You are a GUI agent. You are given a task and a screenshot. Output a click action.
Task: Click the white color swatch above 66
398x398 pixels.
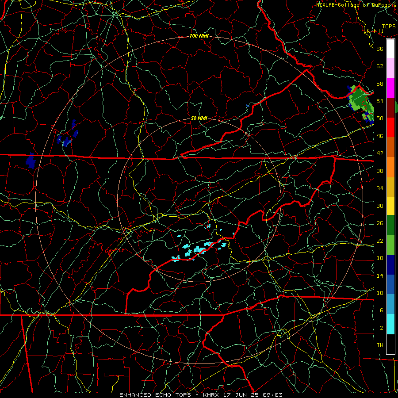pyautogui.click(x=390, y=49)
